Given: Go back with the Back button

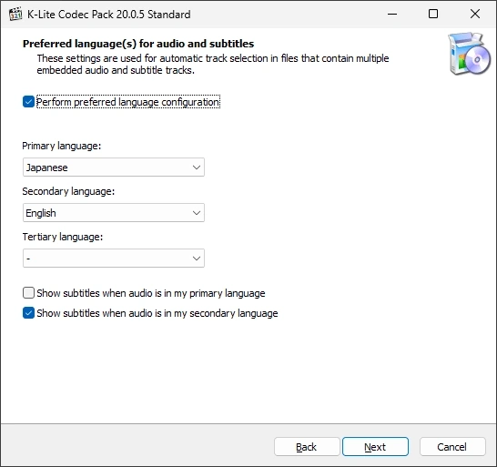Looking at the screenshot, I should [x=307, y=447].
